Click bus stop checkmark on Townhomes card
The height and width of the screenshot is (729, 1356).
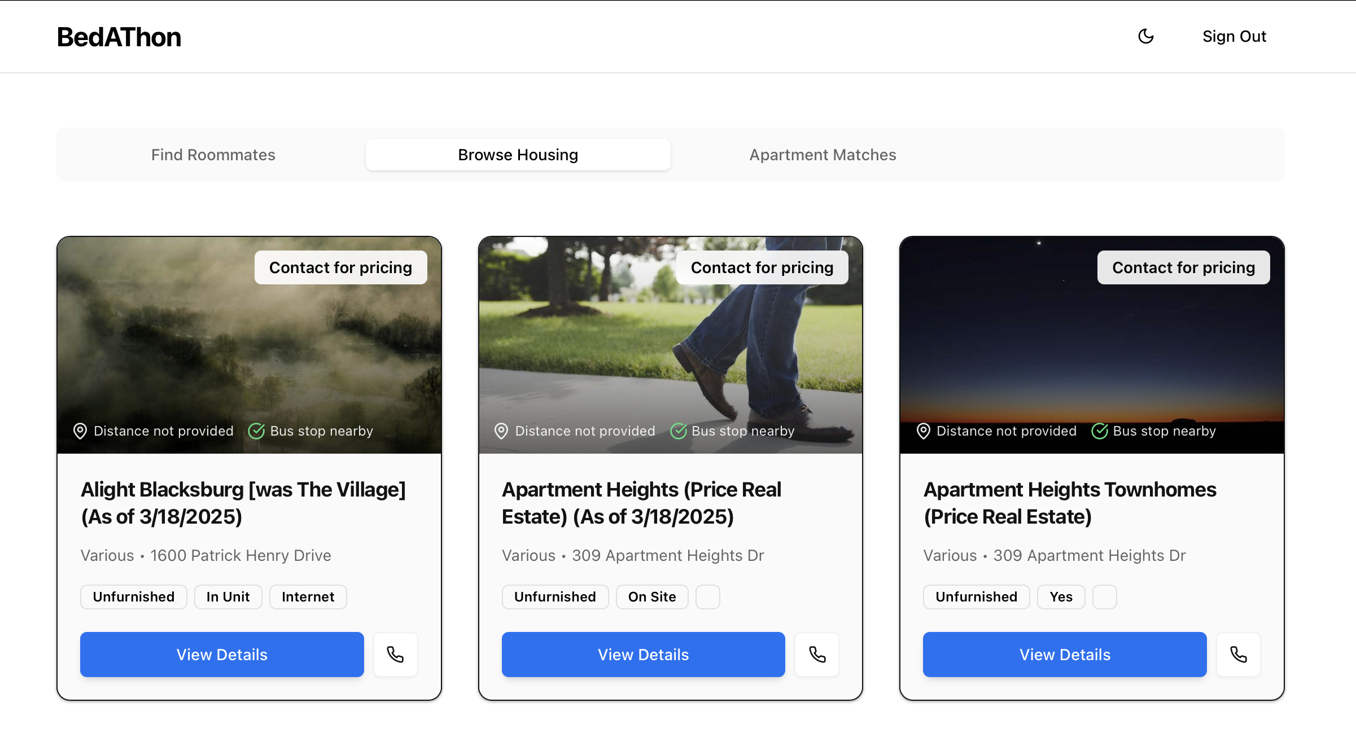click(1099, 431)
